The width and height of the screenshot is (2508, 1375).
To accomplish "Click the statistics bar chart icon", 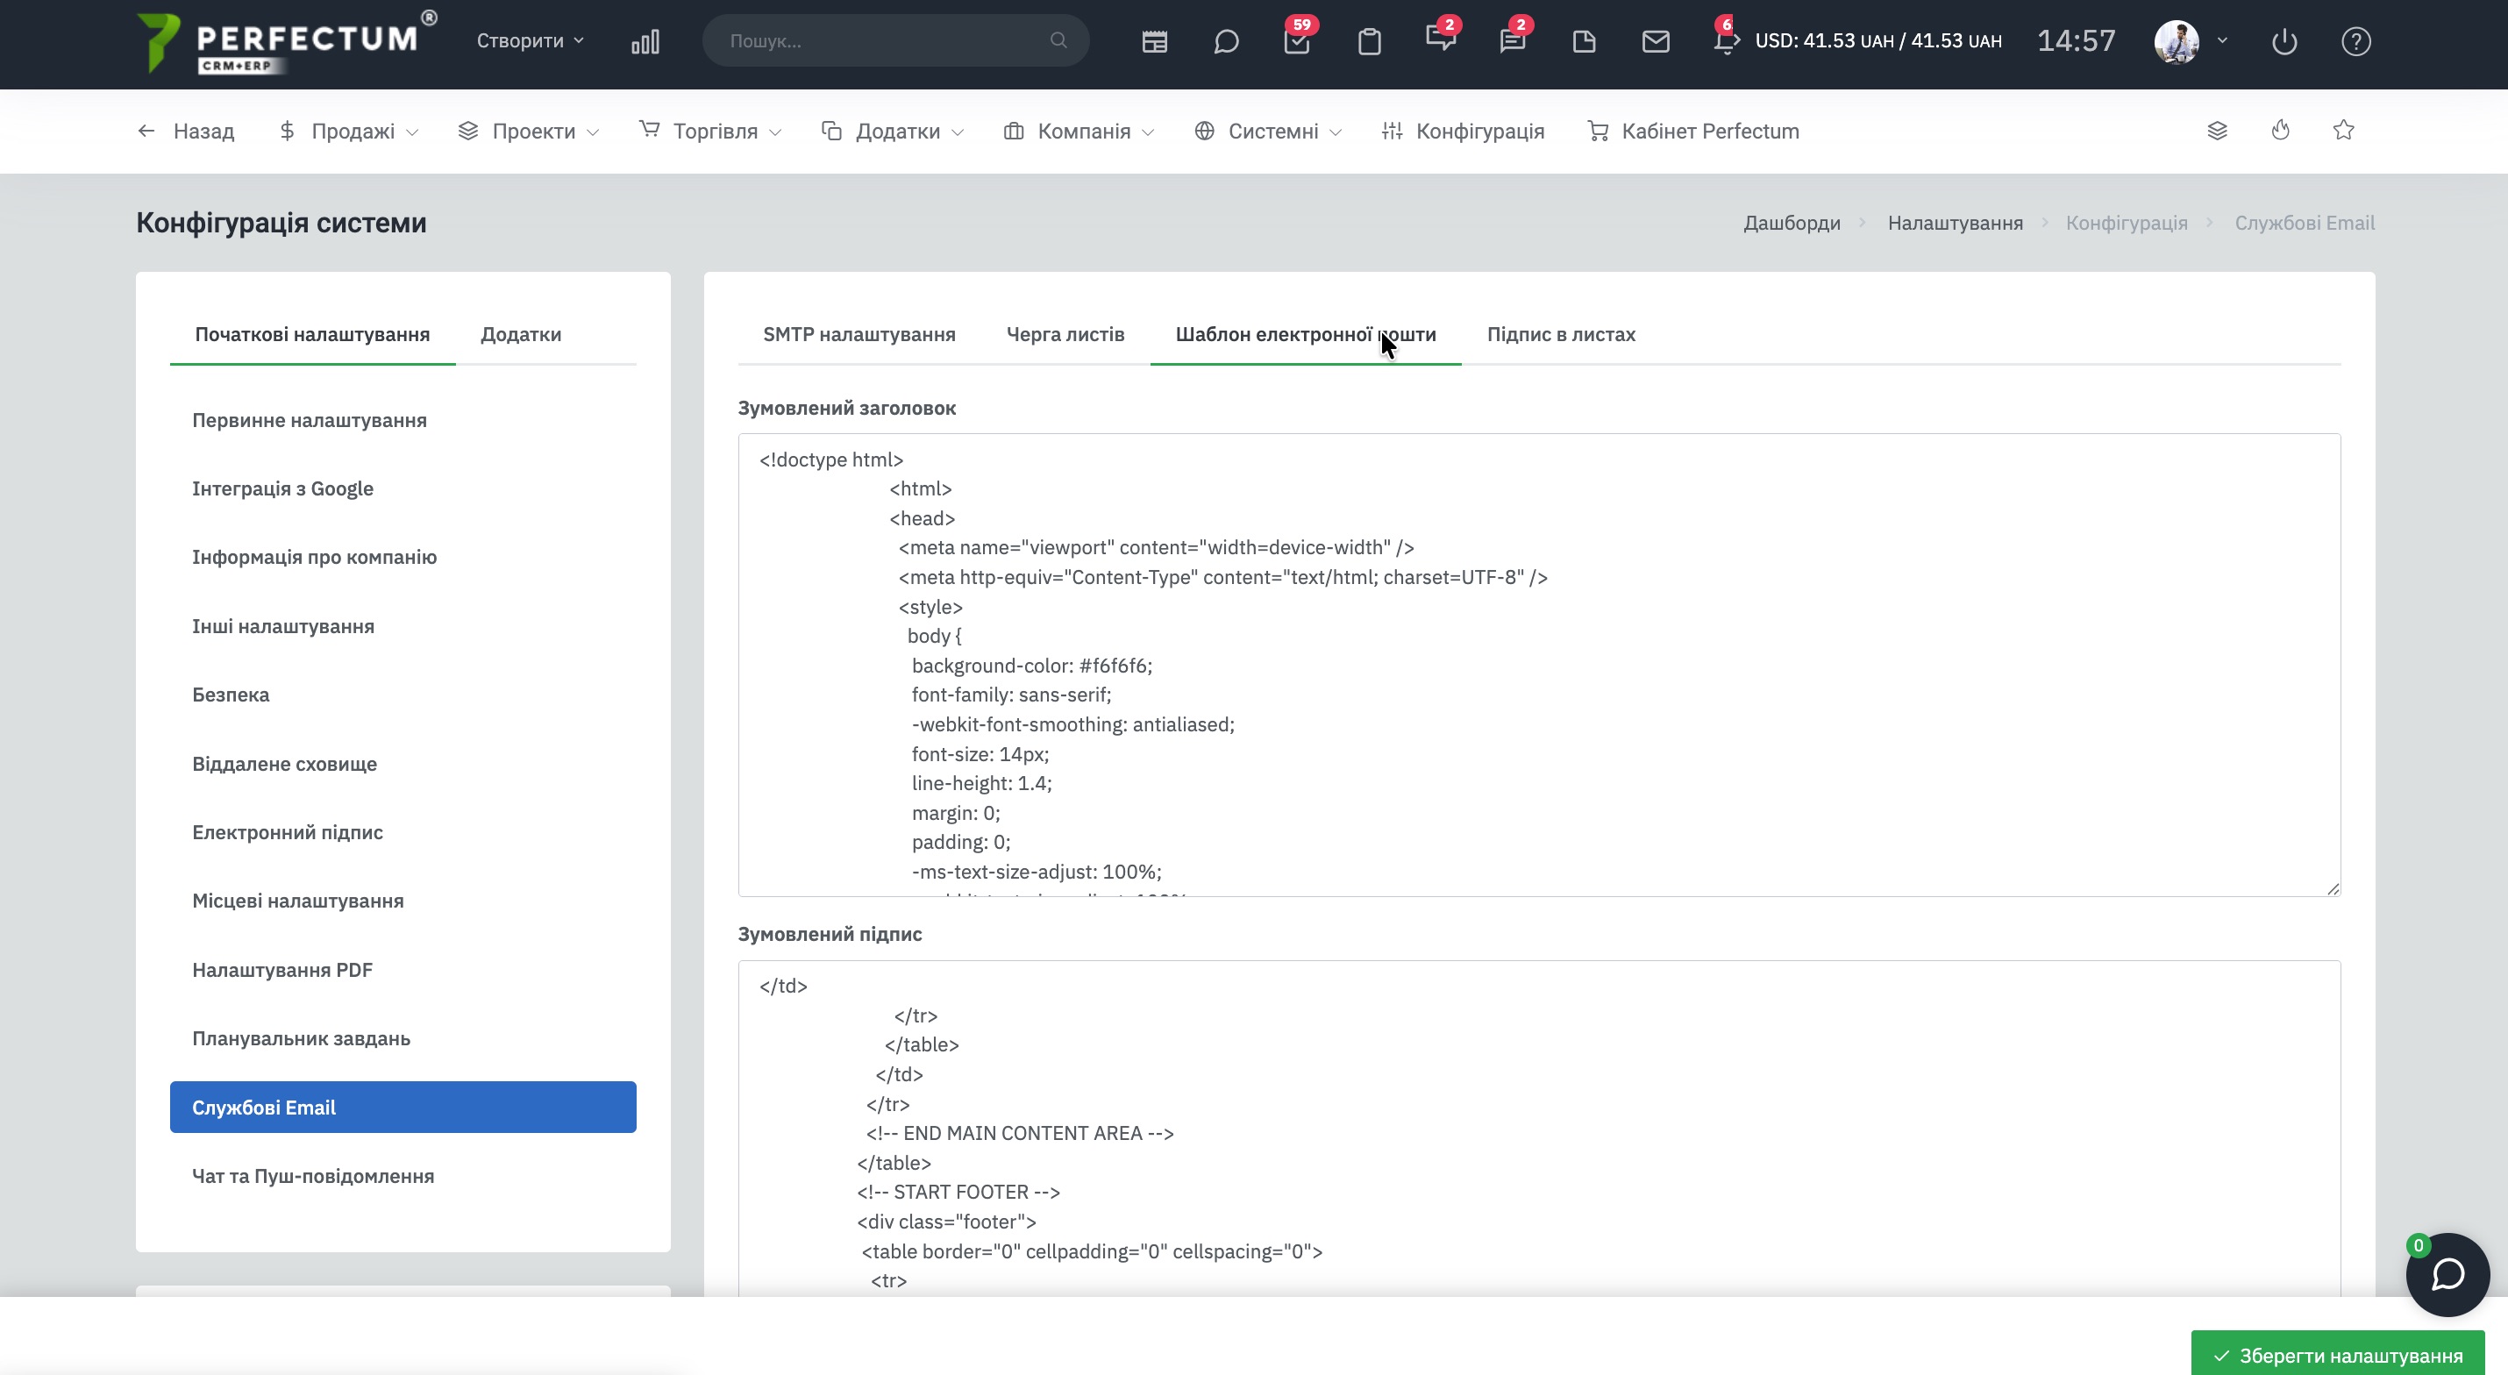I will 645,42.
